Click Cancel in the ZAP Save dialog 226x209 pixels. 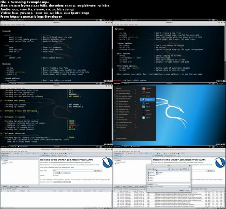(x=187, y=190)
